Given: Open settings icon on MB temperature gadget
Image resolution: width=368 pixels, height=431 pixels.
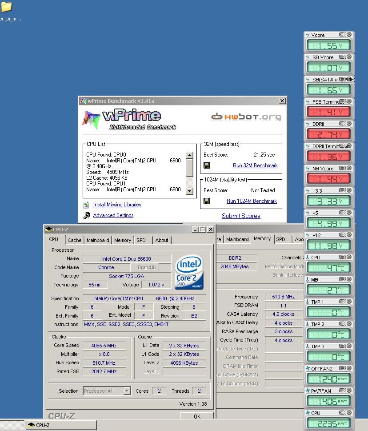Looking at the screenshot, I should 342,279.
